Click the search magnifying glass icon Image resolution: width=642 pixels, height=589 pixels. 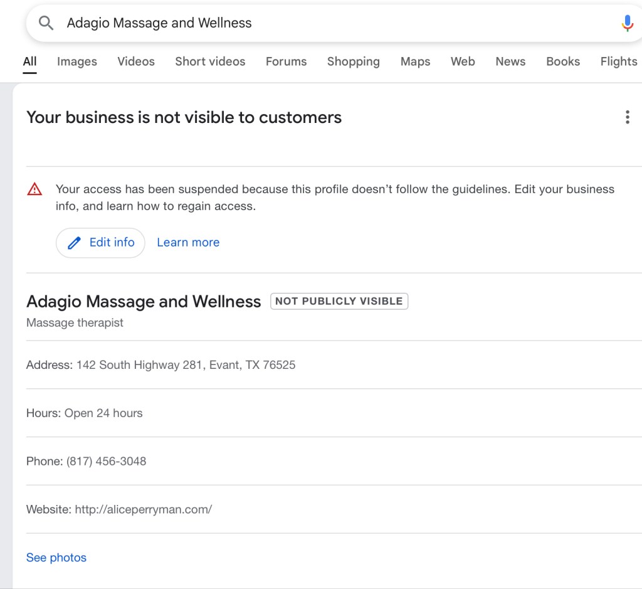click(46, 23)
